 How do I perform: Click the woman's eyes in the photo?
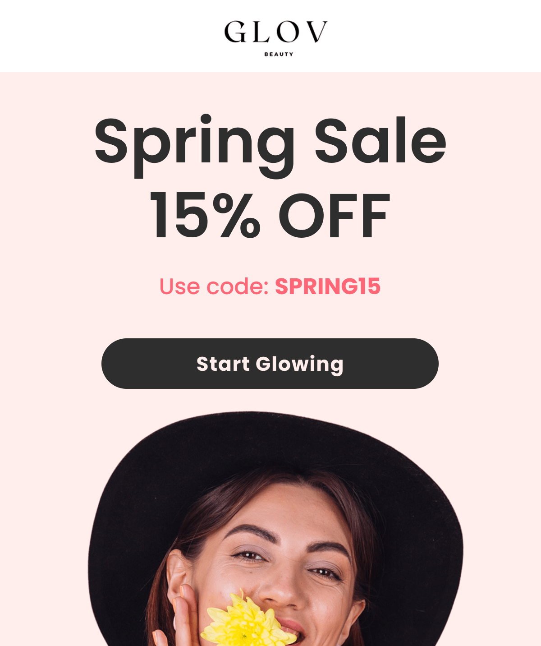click(286, 564)
